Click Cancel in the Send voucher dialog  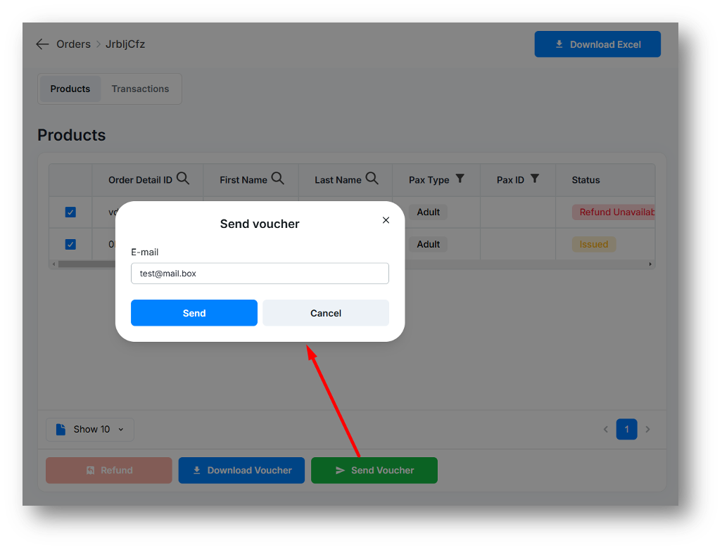point(326,313)
